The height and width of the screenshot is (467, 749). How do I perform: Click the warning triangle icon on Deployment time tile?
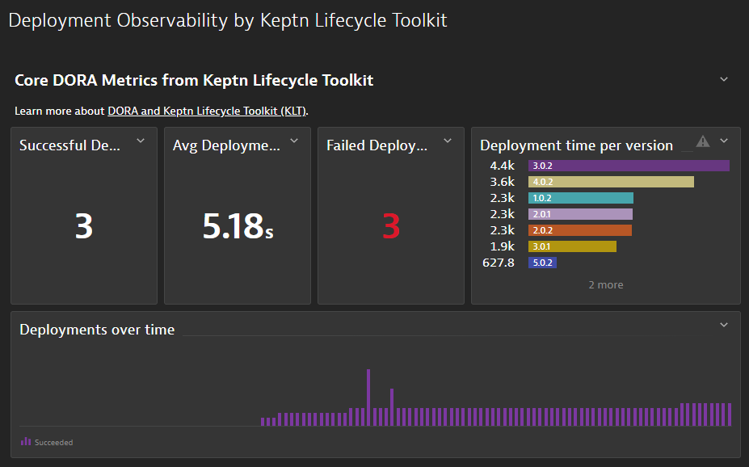703,141
